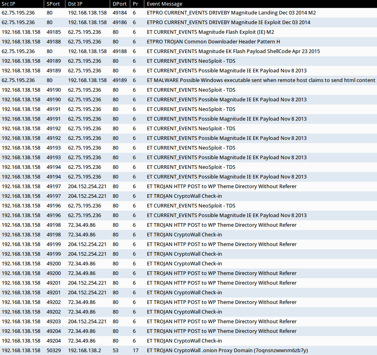Select Magnitude IE EK Payload event for port 49193
The image size is (377, 355).
pos(188,157)
